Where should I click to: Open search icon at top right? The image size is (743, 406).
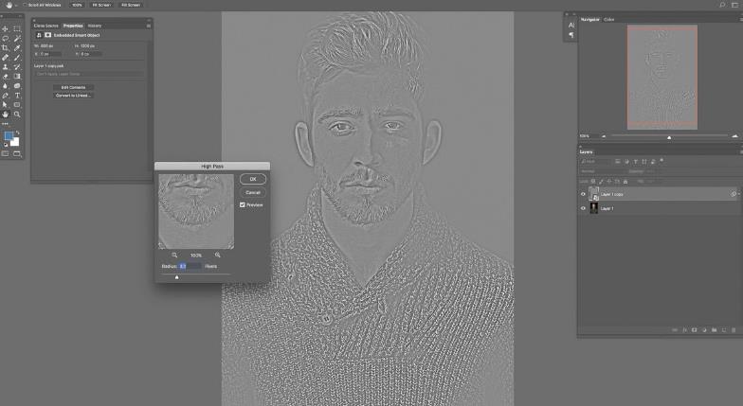coord(722,5)
